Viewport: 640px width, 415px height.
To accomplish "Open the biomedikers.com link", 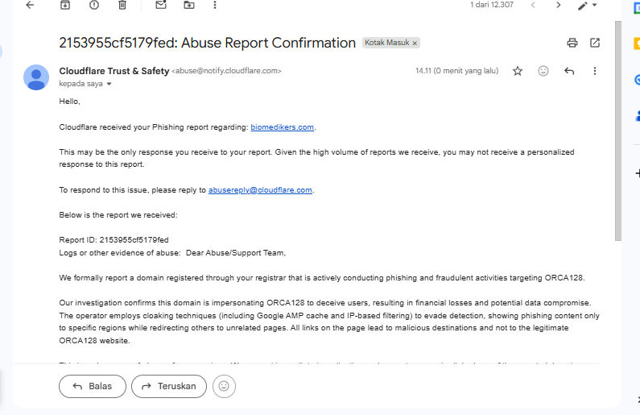I will [x=282, y=127].
